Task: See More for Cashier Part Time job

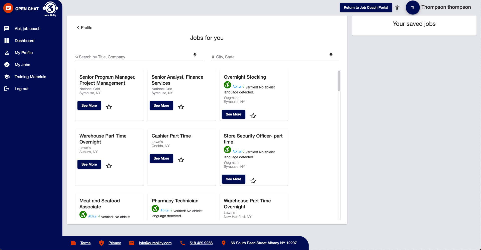Action: pos(161,158)
